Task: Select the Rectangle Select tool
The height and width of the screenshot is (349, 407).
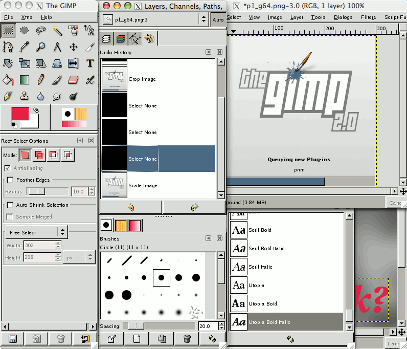Action: [x=8, y=30]
